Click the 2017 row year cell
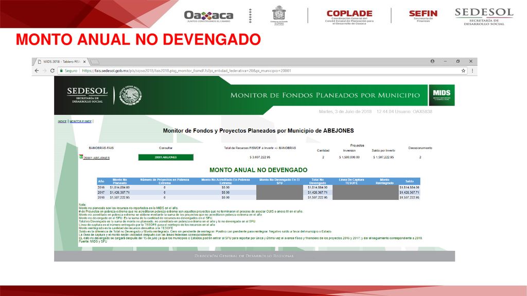The image size is (527, 296). 101,193
